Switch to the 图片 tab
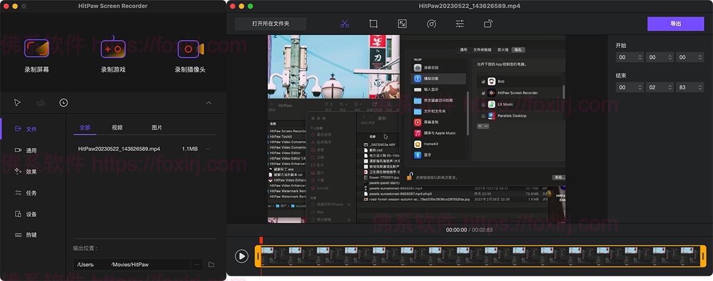 (x=157, y=128)
